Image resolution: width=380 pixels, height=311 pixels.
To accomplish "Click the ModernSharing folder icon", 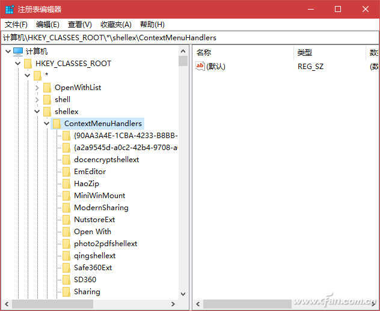I will pos(66,207).
